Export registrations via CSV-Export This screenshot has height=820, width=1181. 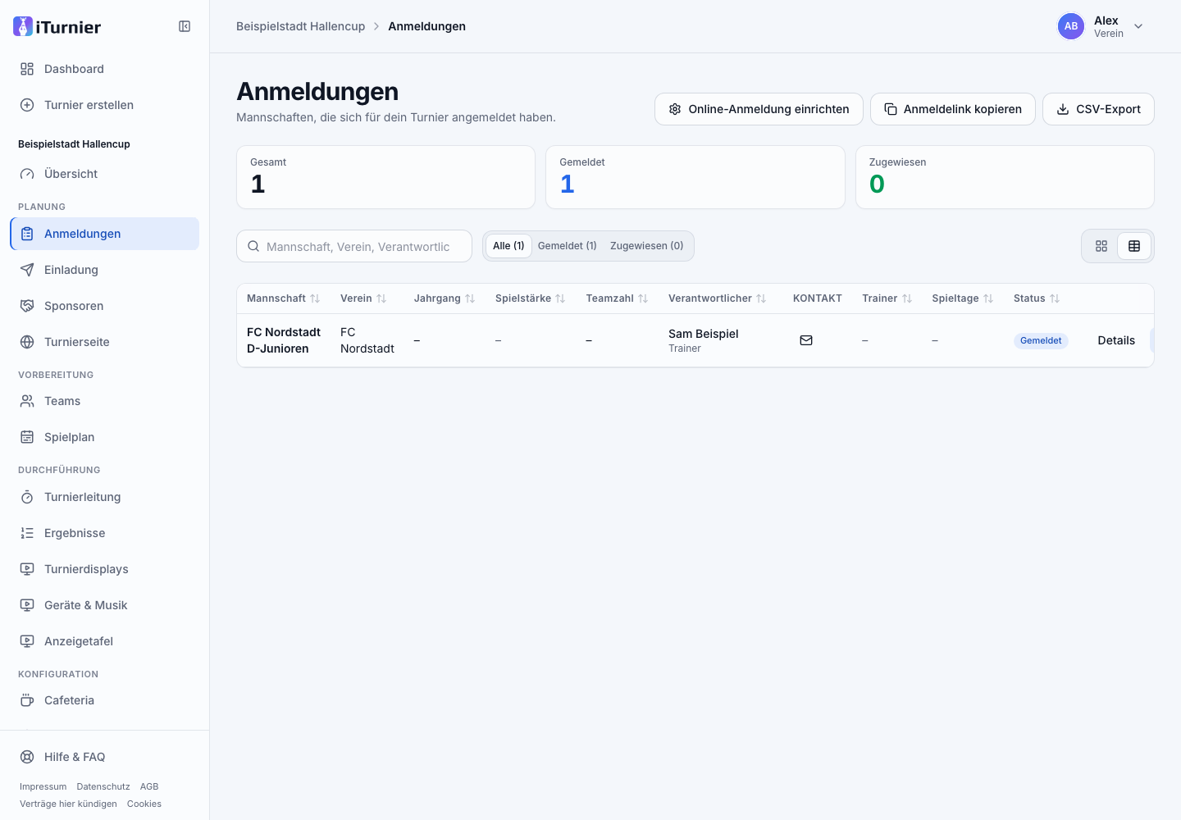(1098, 109)
